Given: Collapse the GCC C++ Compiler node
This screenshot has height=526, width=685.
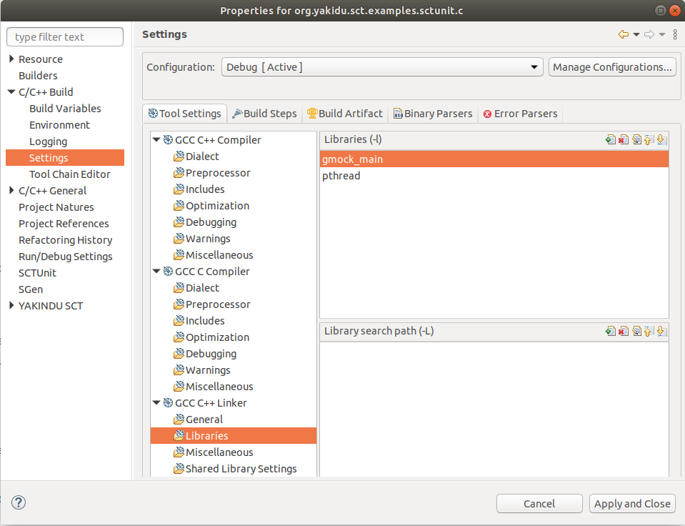Looking at the screenshot, I should pyautogui.click(x=156, y=140).
